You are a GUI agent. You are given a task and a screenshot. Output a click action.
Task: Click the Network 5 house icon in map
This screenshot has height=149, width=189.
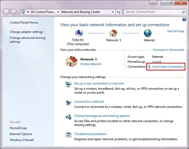point(113,33)
